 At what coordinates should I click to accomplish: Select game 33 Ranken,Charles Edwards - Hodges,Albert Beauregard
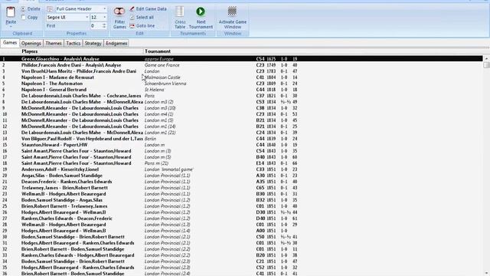[x=242, y=255]
